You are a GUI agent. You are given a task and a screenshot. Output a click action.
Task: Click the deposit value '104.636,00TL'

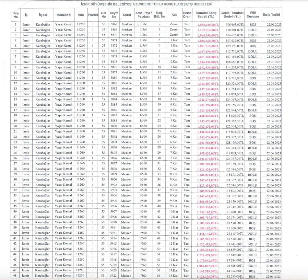pyautogui.click(x=235, y=35)
